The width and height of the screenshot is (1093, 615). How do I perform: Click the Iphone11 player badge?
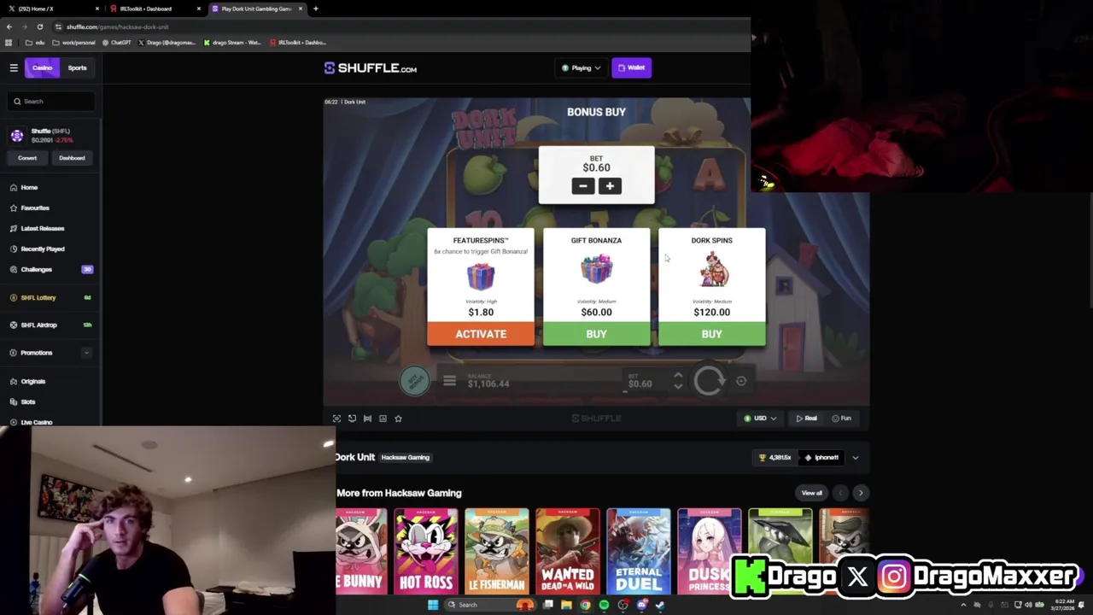tap(821, 458)
